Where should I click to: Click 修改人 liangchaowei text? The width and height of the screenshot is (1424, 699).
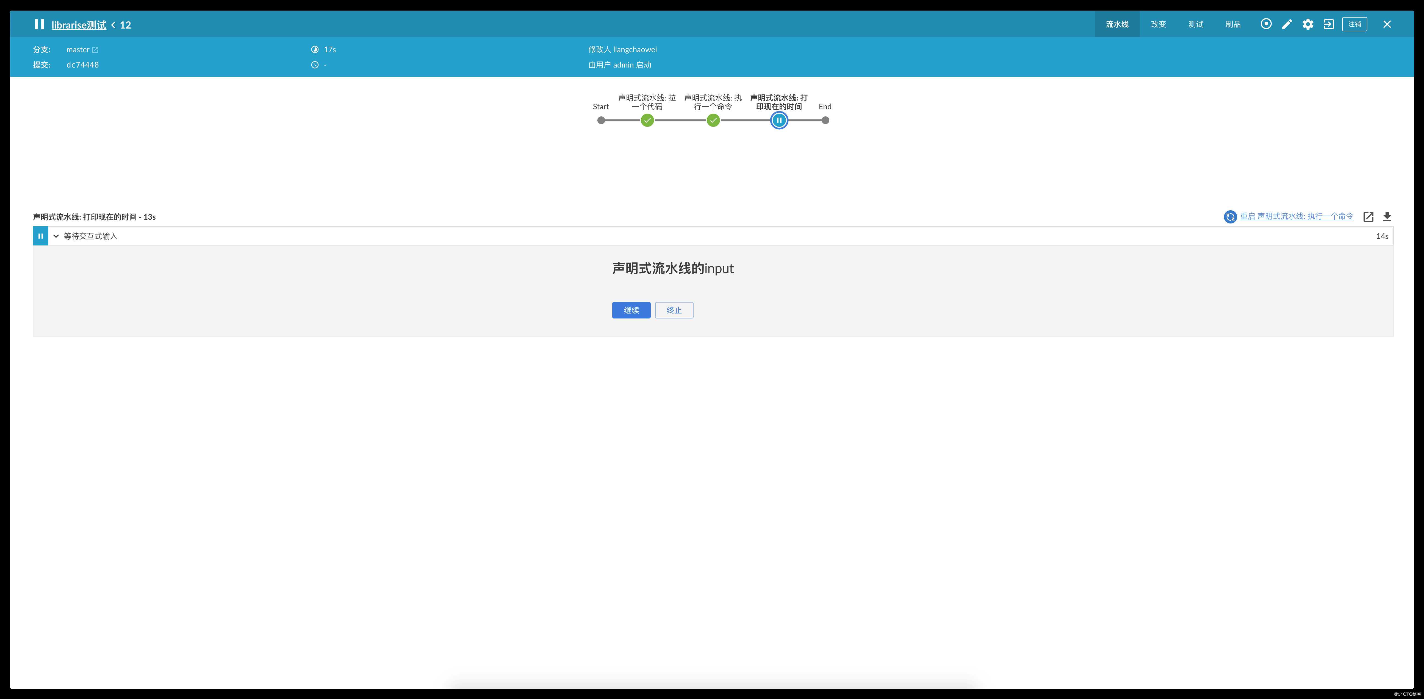622,50
